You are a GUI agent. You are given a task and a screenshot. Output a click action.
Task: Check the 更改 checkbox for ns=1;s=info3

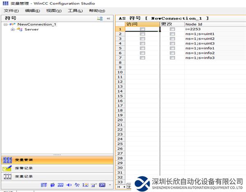tap(172, 58)
